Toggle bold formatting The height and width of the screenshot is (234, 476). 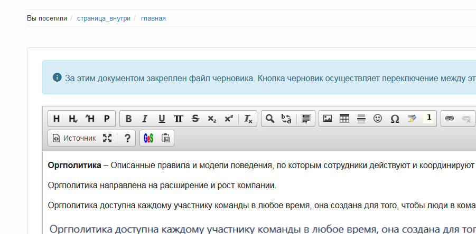pyautogui.click(x=128, y=119)
